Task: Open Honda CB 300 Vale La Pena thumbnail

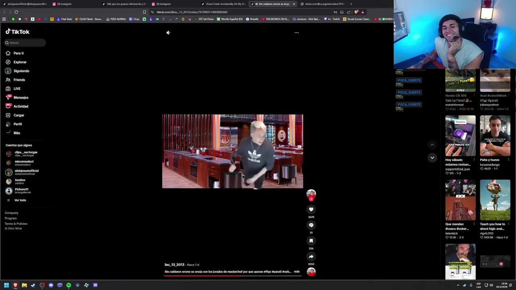Action: tap(460, 80)
